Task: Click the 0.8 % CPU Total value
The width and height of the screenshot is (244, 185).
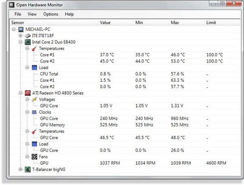Action: pyautogui.click(x=105, y=74)
